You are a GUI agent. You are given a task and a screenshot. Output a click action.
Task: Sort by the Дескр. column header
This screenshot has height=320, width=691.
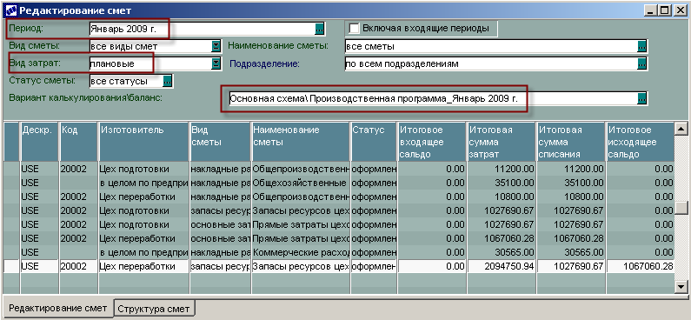pyautogui.click(x=40, y=142)
